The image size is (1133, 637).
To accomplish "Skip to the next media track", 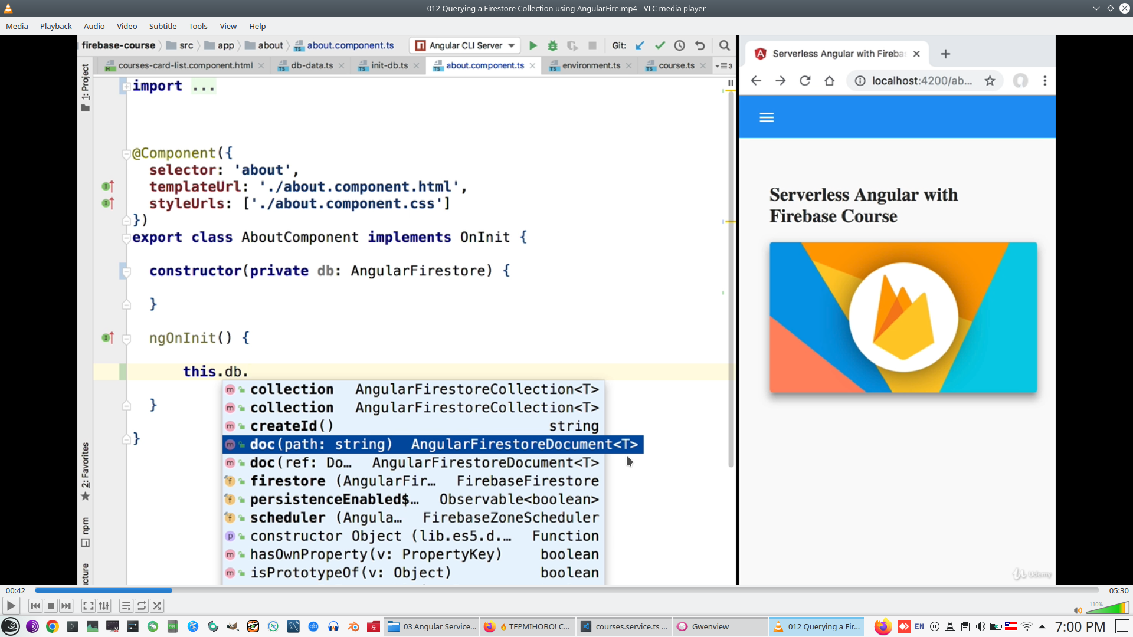I will [x=66, y=606].
